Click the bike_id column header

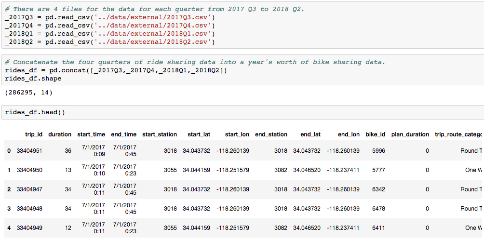coord(376,134)
